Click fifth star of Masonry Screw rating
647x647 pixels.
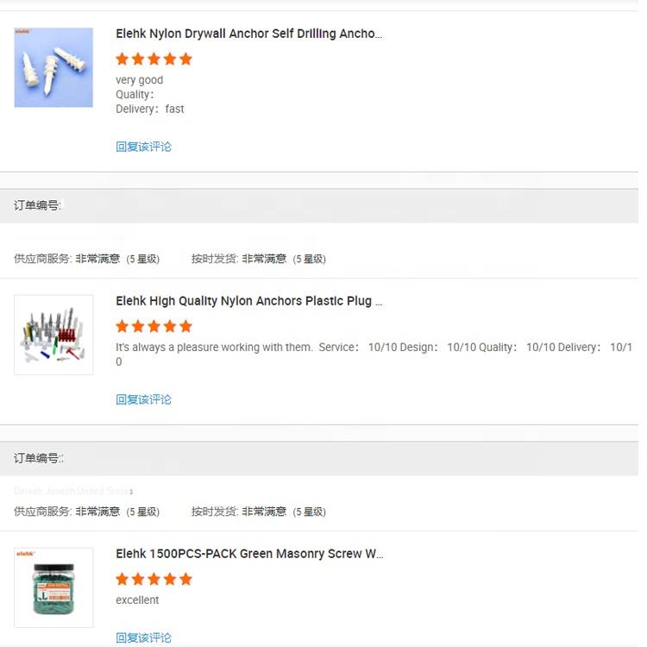[185, 580]
